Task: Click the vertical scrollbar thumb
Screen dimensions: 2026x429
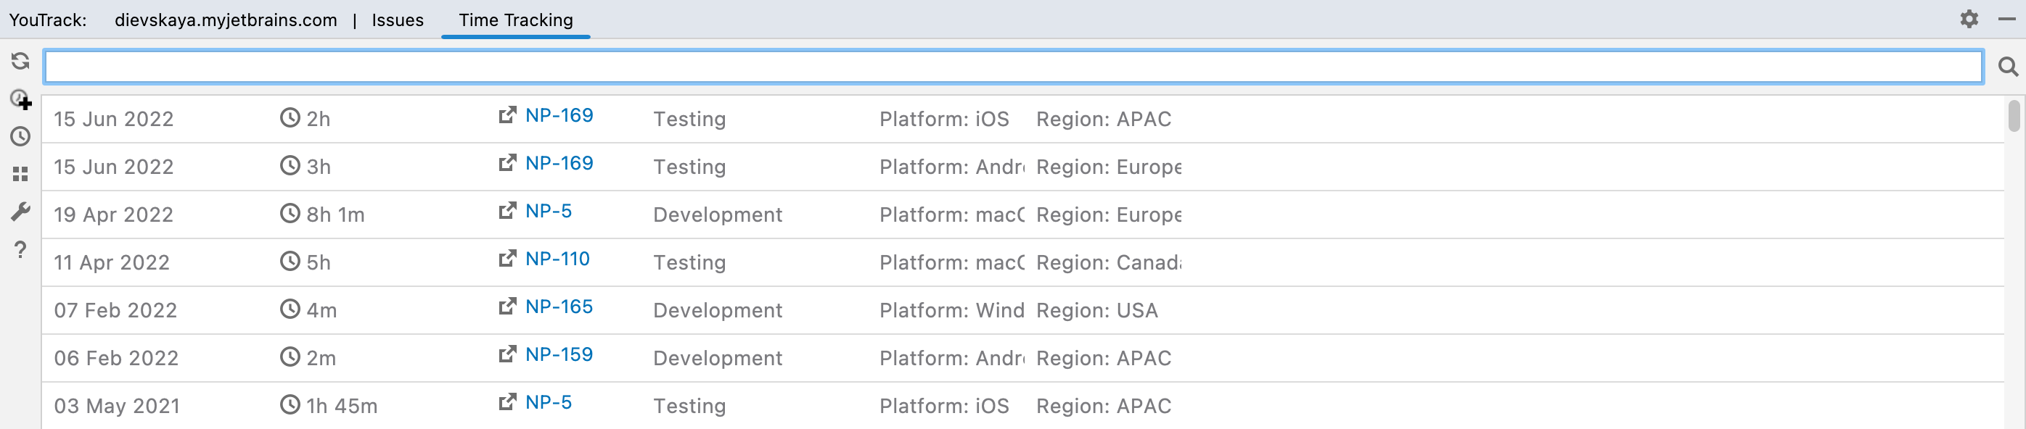Action: [2014, 116]
